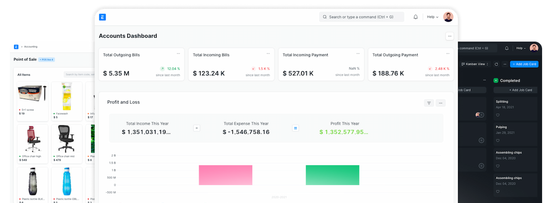Like the Pulping job card
552x203 pixels.
coord(498,140)
